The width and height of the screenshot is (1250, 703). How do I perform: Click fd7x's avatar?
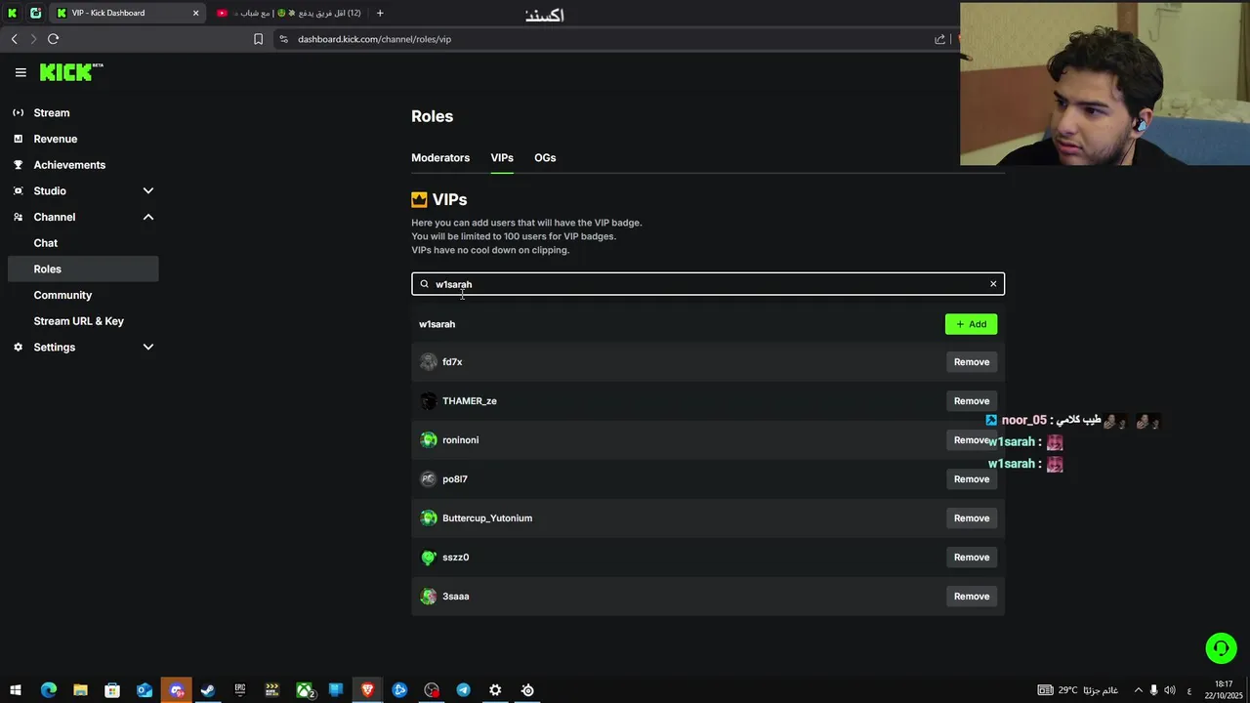[x=429, y=362]
